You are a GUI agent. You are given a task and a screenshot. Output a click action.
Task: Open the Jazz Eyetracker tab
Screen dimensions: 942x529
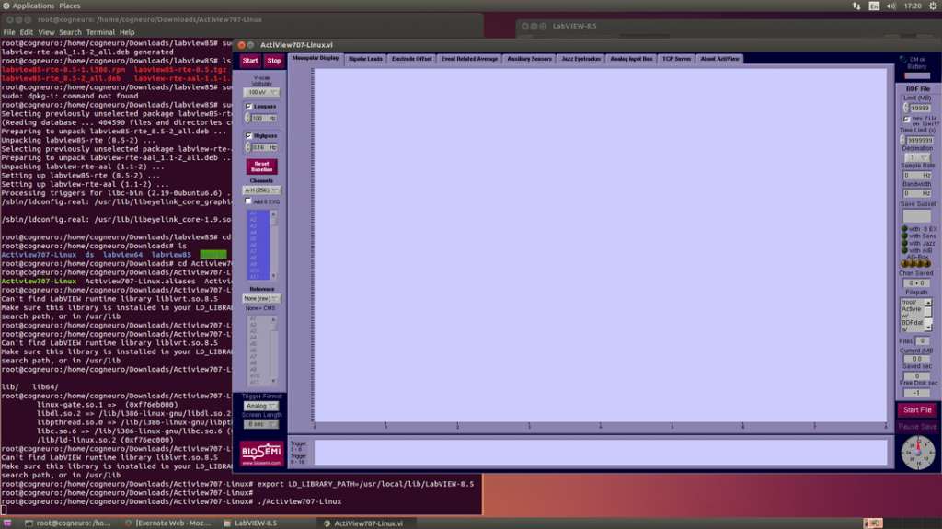[x=581, y=59]
